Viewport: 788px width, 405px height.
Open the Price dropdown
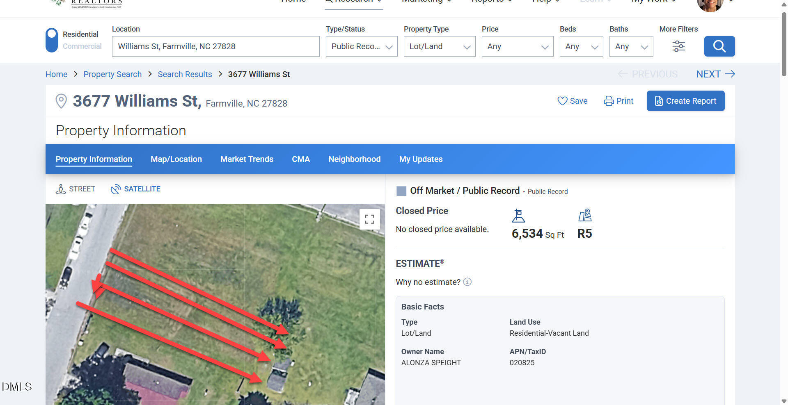pos(517,46)
